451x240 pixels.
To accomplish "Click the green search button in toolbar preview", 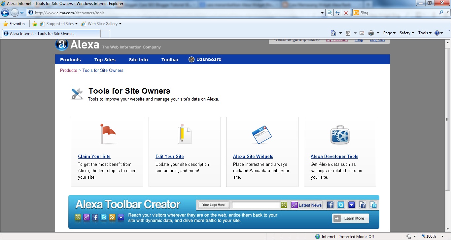I will click(x=284, y=205).
